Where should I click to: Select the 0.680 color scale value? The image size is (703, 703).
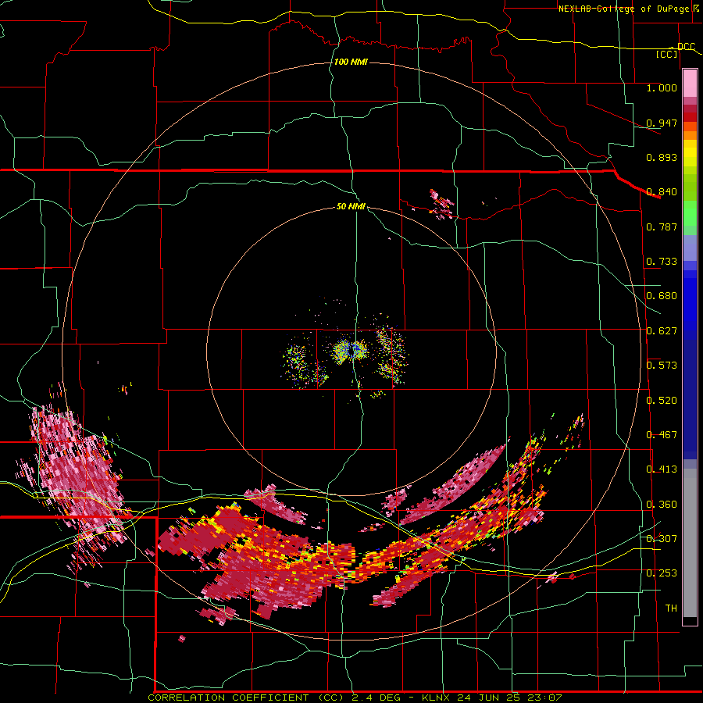pos(662,296)
